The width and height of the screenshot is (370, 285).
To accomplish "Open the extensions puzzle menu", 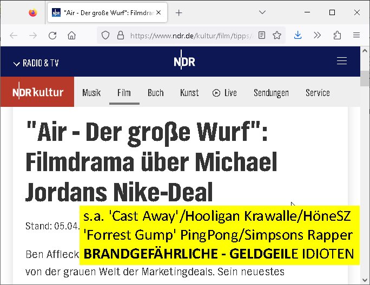I will (x=337, y=35).
